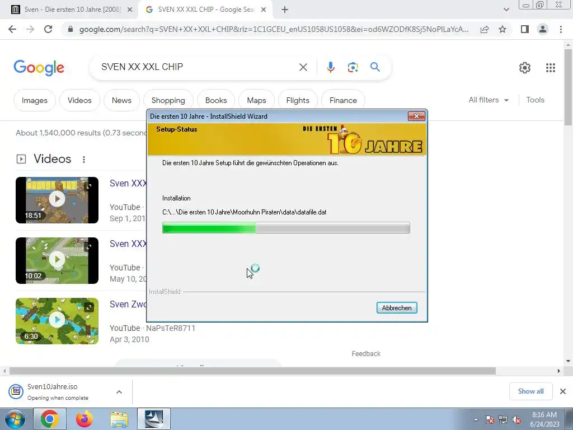Show hidden system tray icons
The height and width of the screenshot is (430, 573).
476,420
